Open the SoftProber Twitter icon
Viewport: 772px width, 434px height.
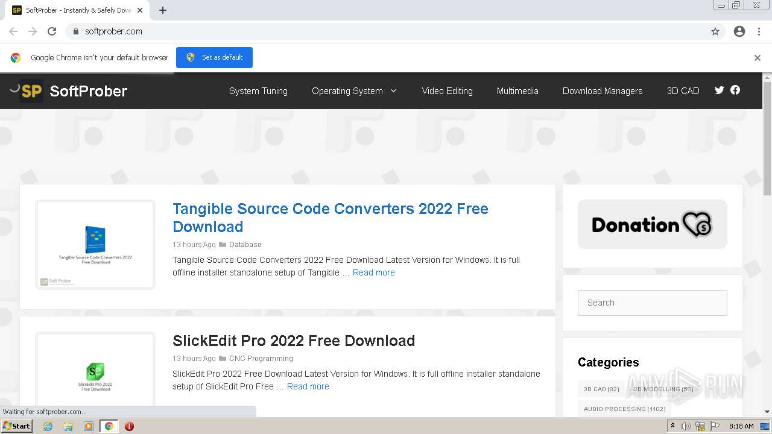click(719, 90)
